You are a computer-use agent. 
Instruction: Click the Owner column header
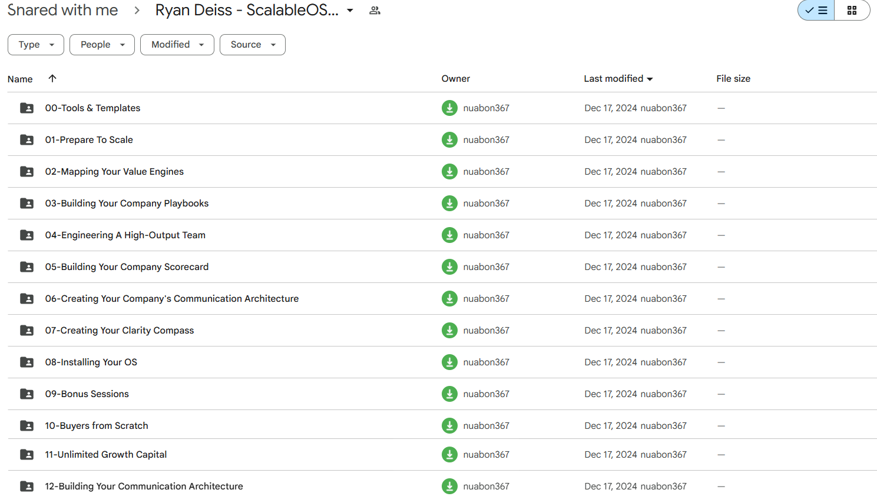456,79
